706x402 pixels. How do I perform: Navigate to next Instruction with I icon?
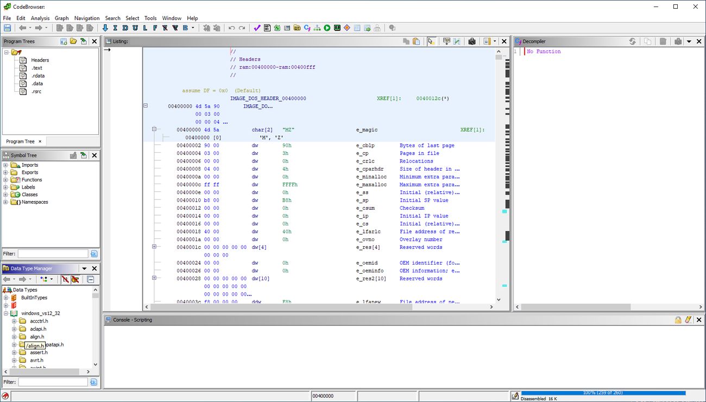point(116,28)
